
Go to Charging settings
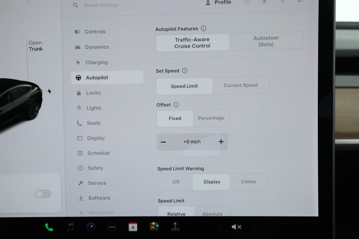point(96,62)
